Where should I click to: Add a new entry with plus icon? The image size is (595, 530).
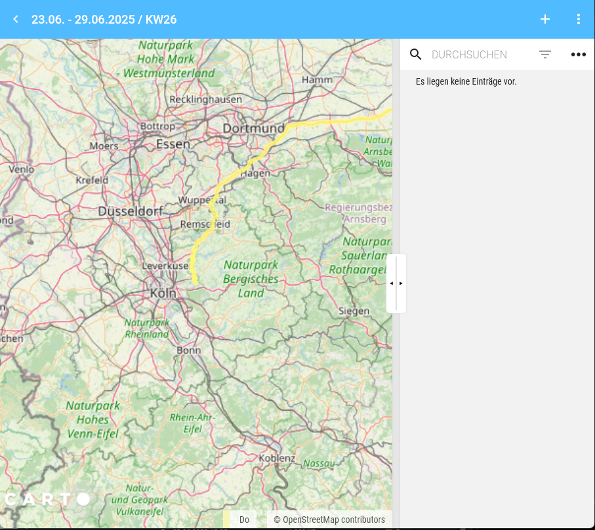pos(545,19)
